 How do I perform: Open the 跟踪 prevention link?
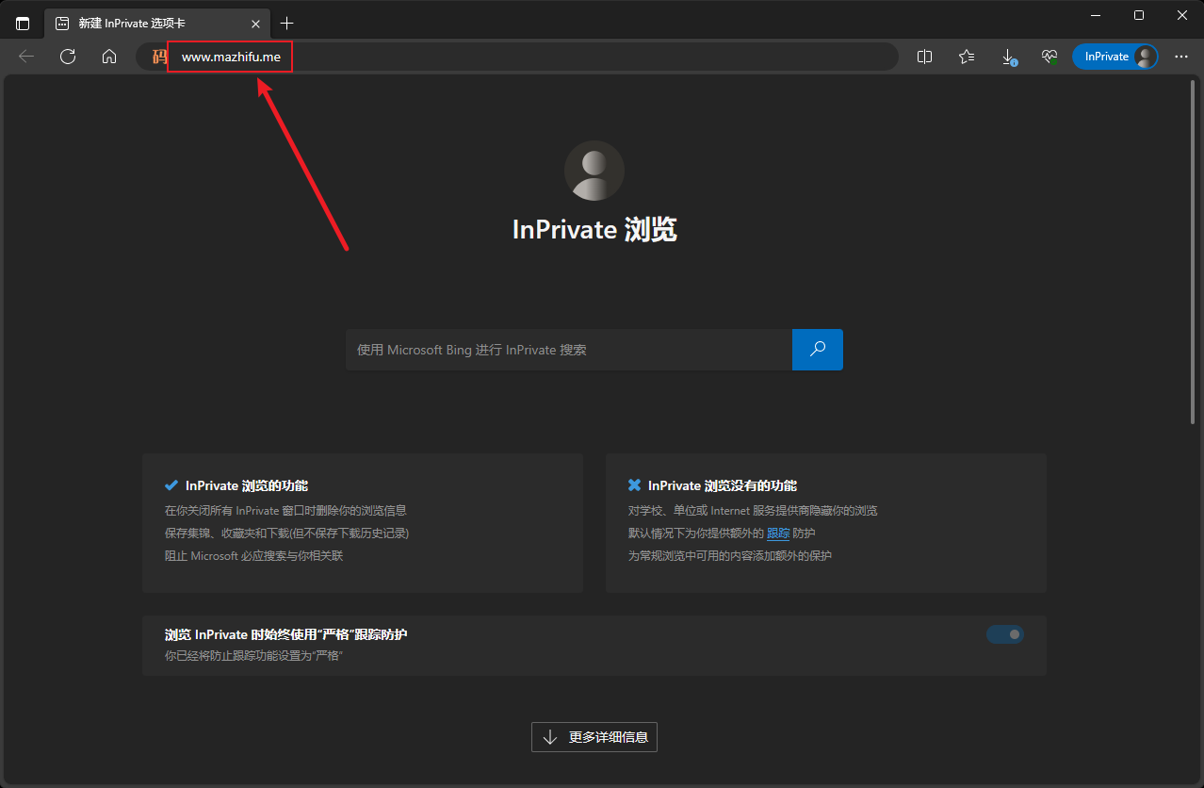(x=778, y=534)
